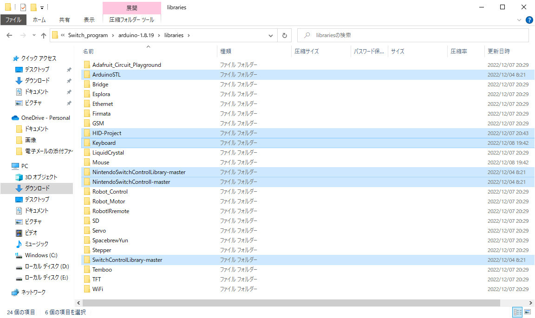Image resolution: width=535 pixels, height=318 pixels.
Task: Click the Forward navigation arrow
Action: (23, 35)
